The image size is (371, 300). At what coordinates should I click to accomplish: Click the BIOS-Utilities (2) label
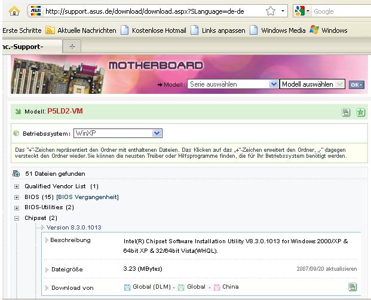[x=49, y=207]
